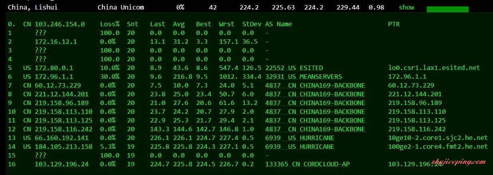The height and width of the screenshot is (175, 493).
Task: Click hop 8 IP link 221.12.144.201
Action: [x=61, y=94]
